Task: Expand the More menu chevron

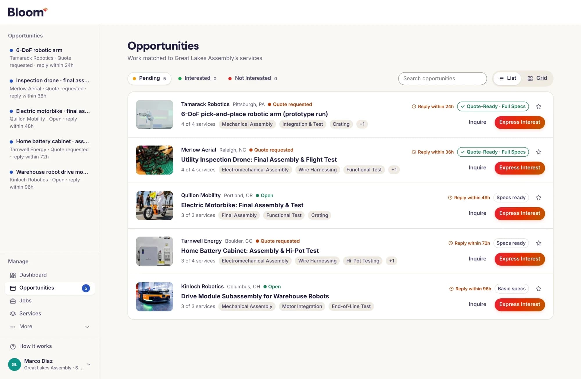Action: click(87, 327)
